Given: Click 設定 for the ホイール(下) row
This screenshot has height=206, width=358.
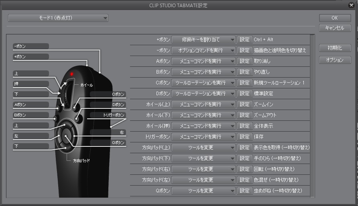Looking at the screenshot, I should 244,115.
